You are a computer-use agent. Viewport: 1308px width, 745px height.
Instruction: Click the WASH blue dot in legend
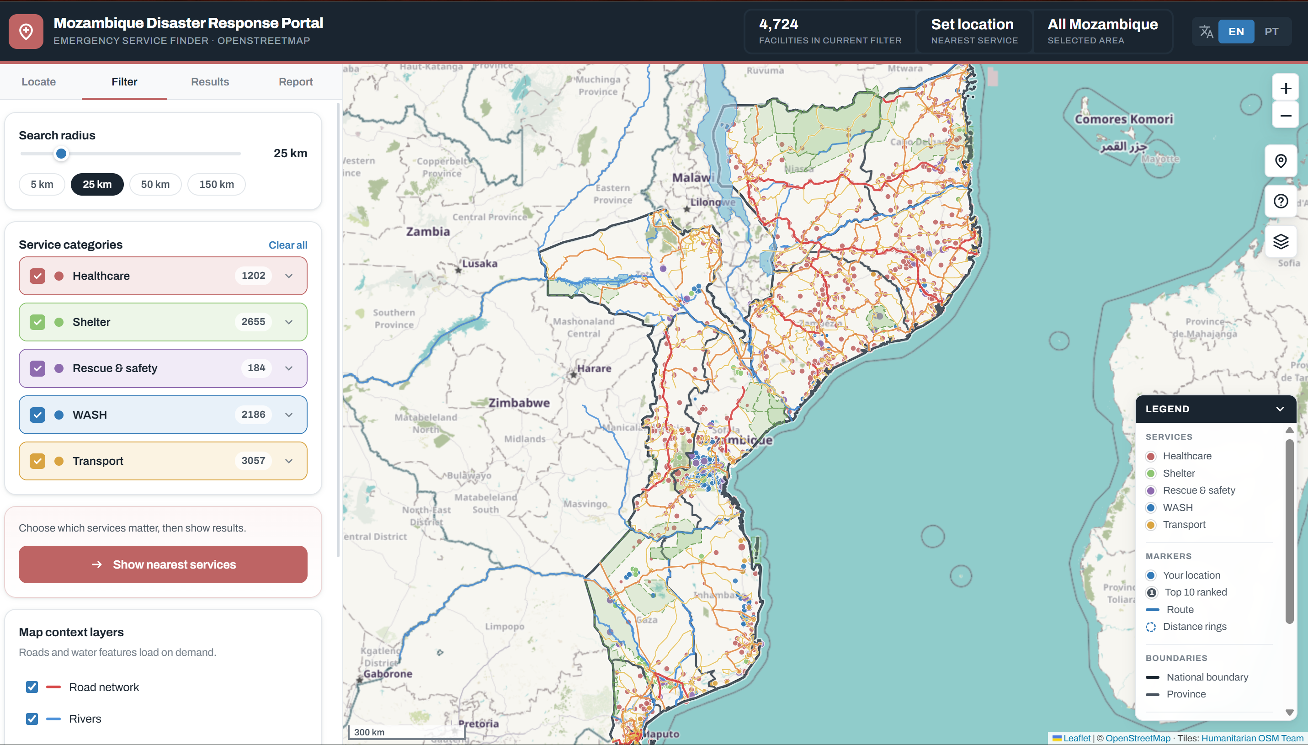coord(1151,508)
